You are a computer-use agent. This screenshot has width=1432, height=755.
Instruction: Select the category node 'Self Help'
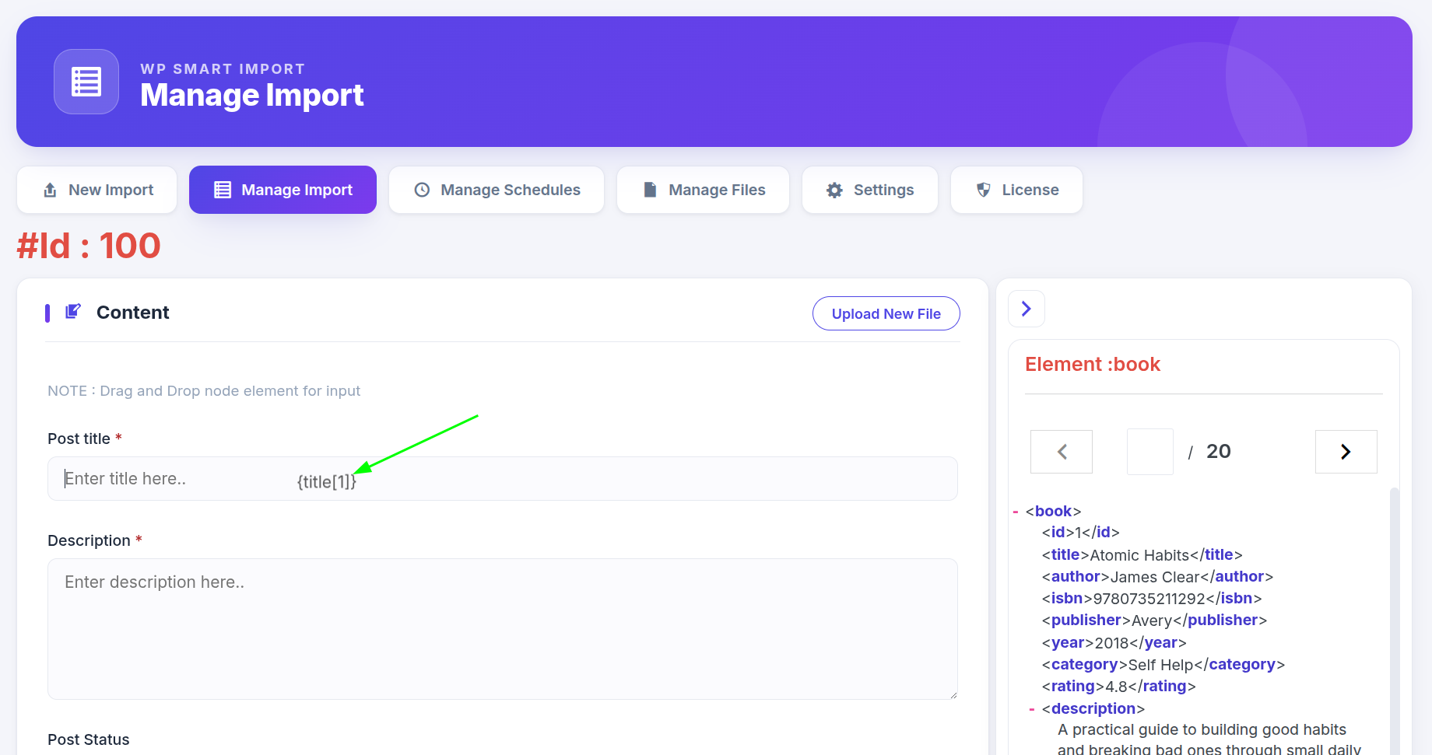click(x=1163, y=665)
